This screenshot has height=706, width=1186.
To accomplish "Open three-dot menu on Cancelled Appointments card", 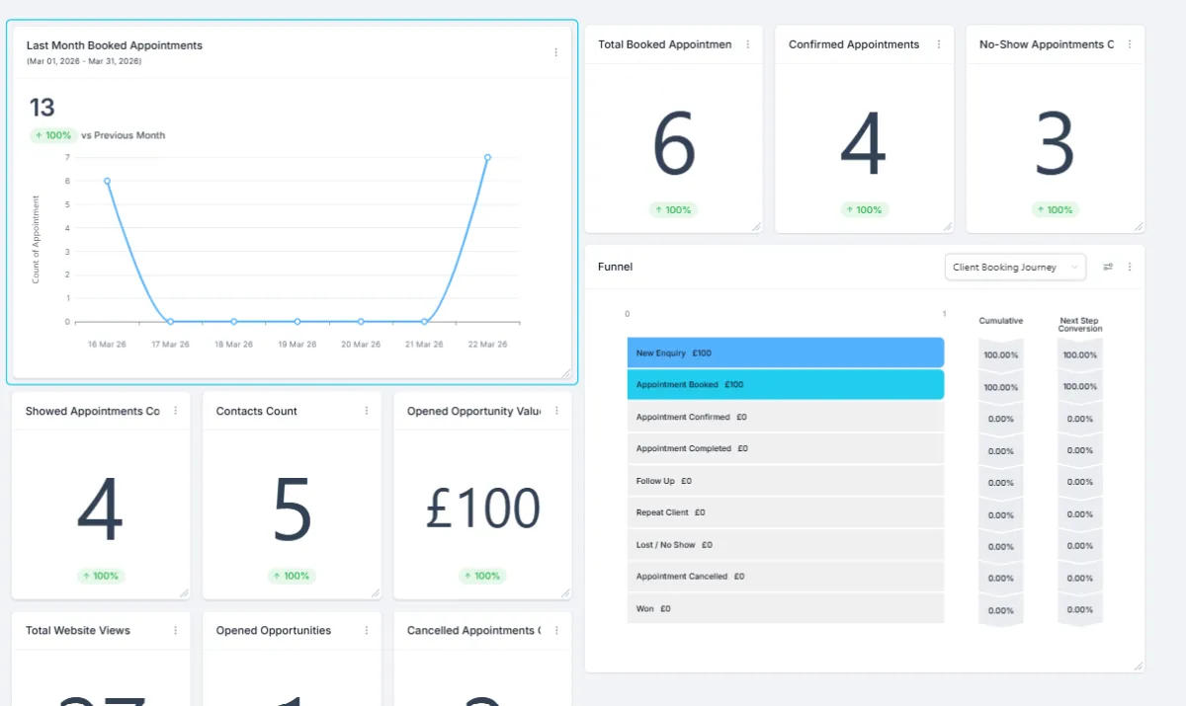I will click(x=556, y=630).
